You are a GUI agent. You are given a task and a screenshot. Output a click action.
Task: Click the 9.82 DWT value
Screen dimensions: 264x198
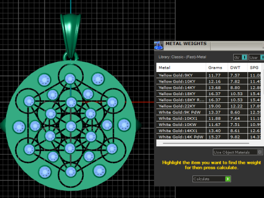(235, 137)
